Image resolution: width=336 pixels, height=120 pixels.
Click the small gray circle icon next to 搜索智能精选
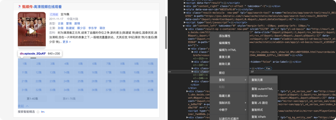coord(38,112)
